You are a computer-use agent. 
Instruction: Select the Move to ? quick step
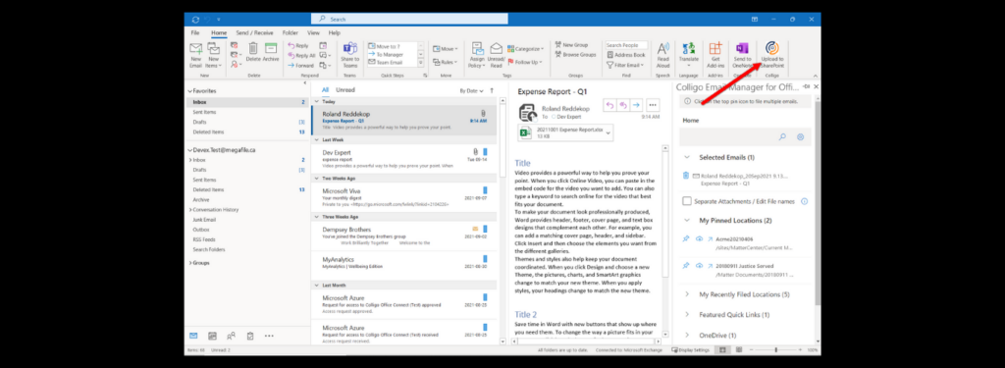point(393,46)
